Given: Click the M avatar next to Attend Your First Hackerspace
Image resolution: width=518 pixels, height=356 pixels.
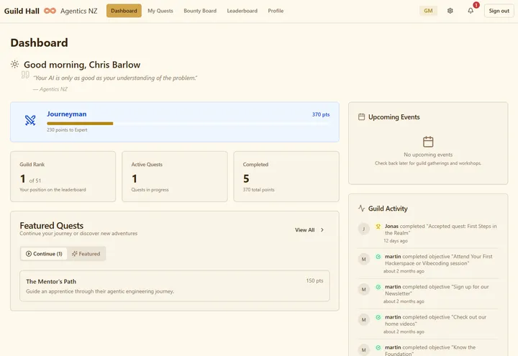Looking at the screenshot, I should (x=364, y=259).
